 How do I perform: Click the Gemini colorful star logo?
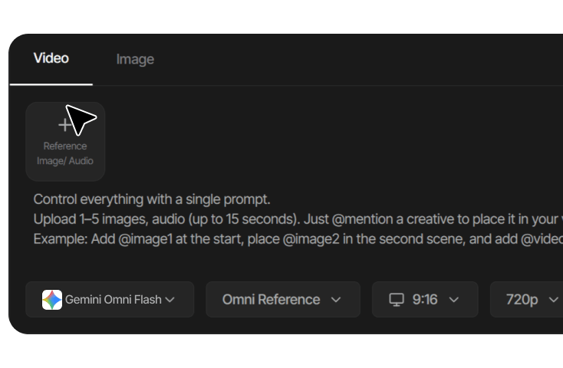click(52, 300)
